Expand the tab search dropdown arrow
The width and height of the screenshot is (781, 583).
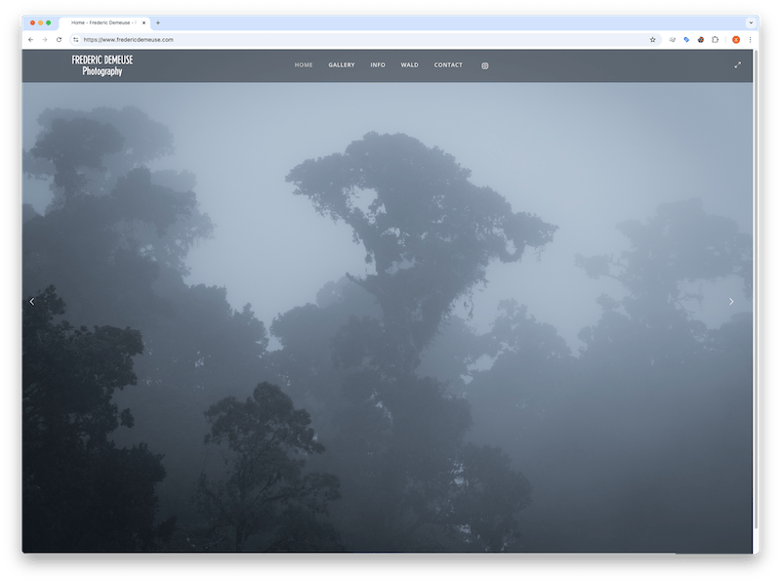click(x=750, y=22)
